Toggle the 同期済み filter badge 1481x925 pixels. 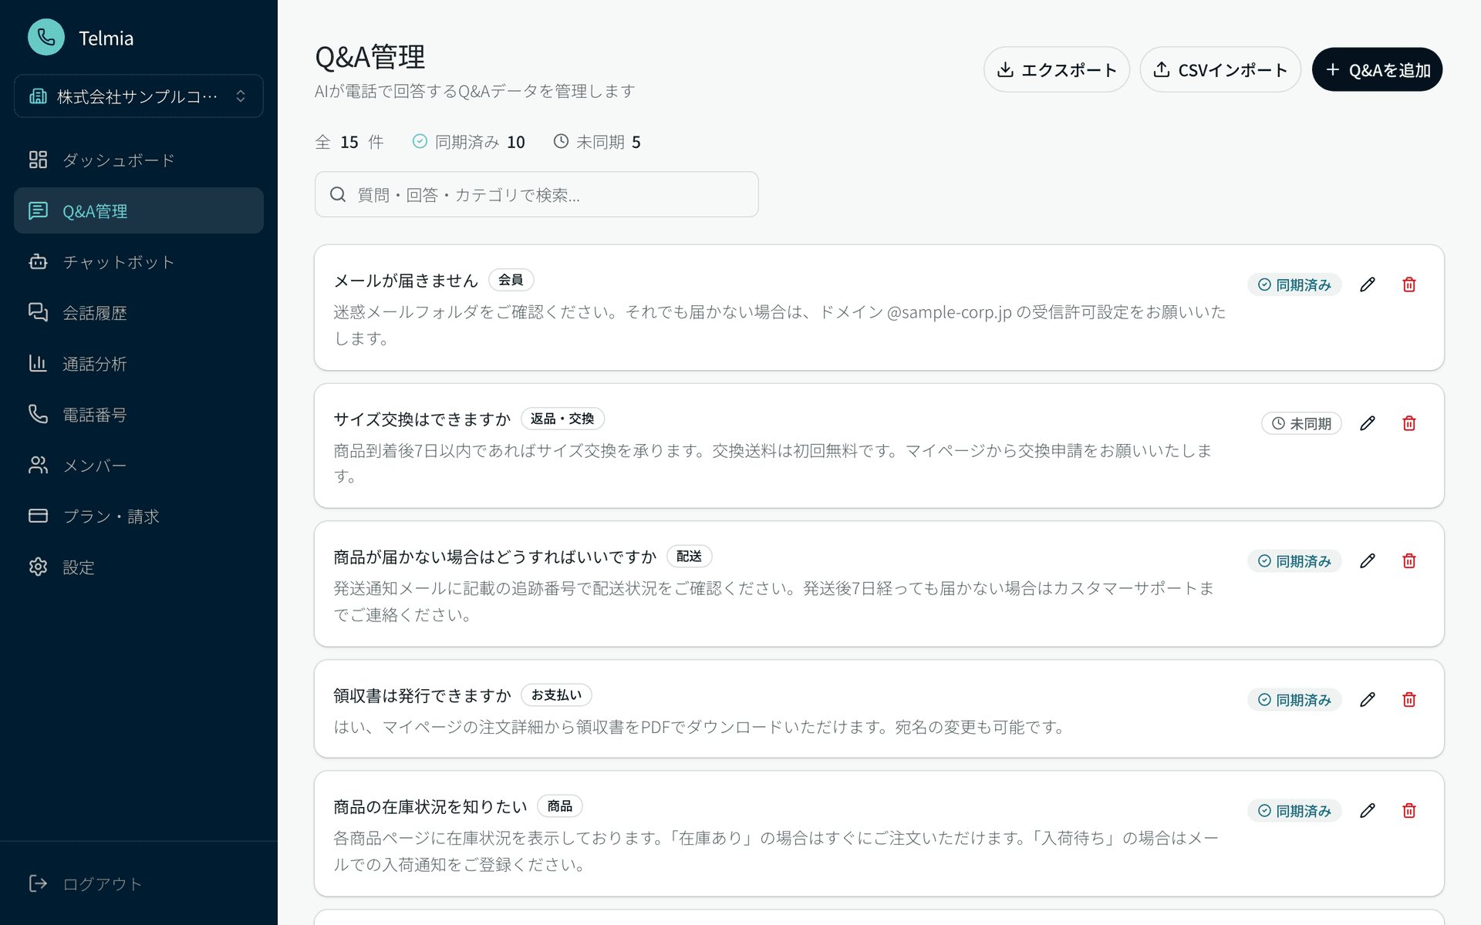click(469, 142)
